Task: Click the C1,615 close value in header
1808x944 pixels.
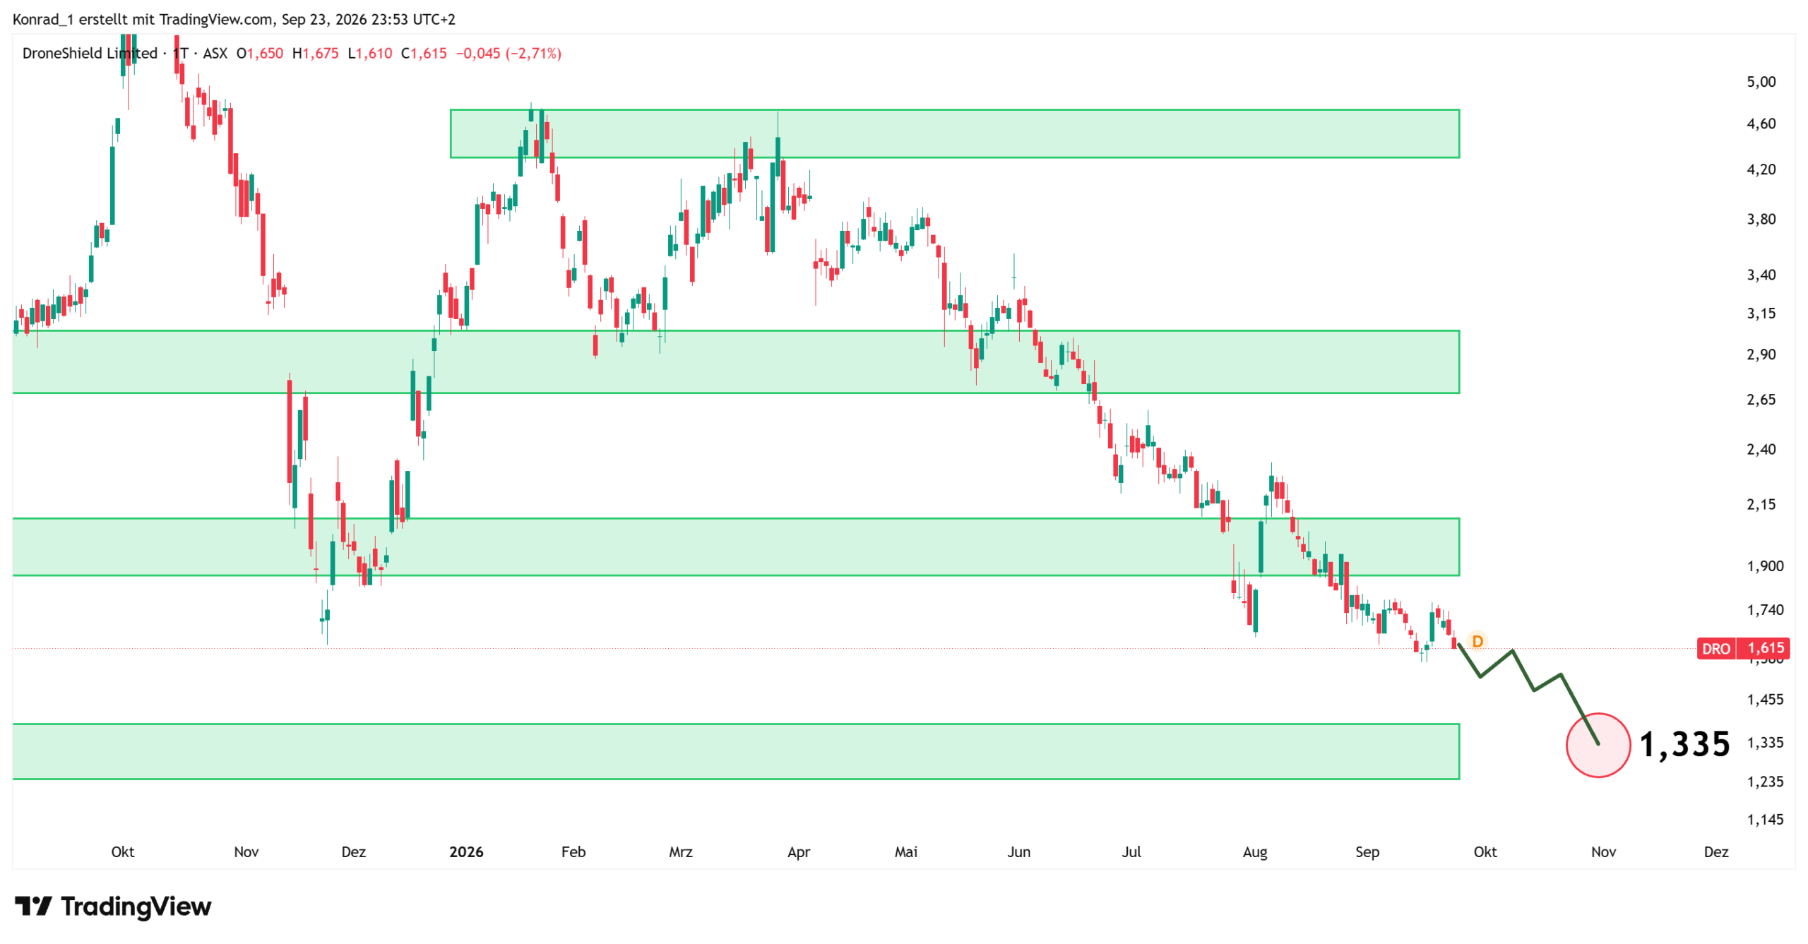Action: pyautogui.click(x=424, y=54)
